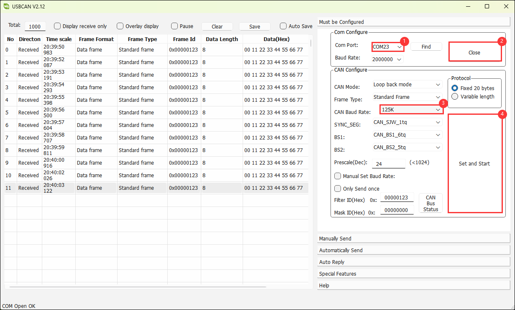
Task: Click the COM Open OK status text
Action: [x=18, y=306]
